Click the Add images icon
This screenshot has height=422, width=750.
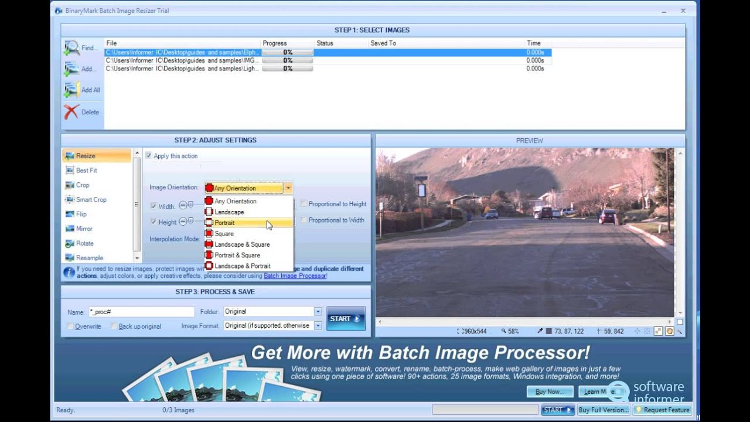pos(71,69)
